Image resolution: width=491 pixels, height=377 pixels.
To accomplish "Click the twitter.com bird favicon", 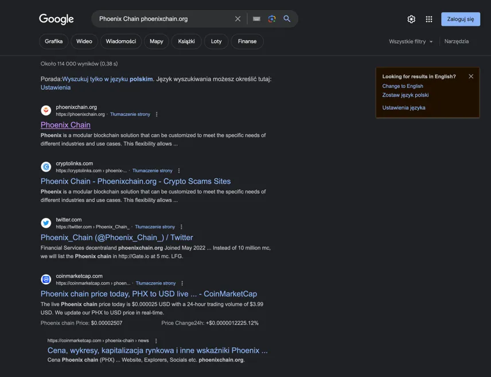I will click(x=46, y=223).
